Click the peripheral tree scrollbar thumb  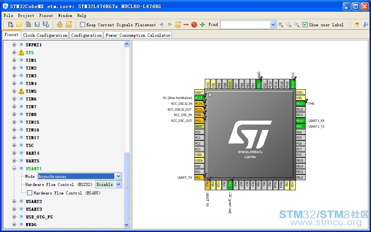[x=127, y=186]
